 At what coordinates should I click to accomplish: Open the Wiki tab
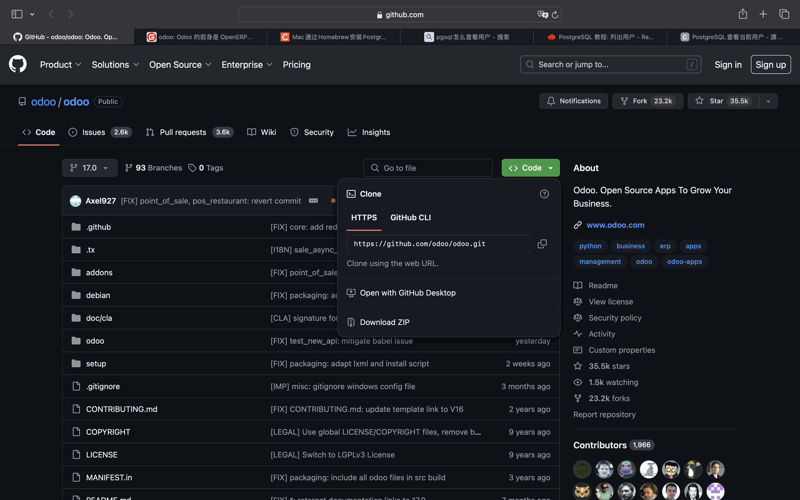pos(261,132)
